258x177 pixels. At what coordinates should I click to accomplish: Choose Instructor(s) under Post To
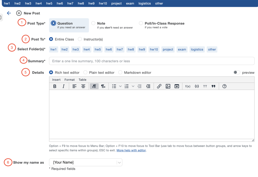80,39
